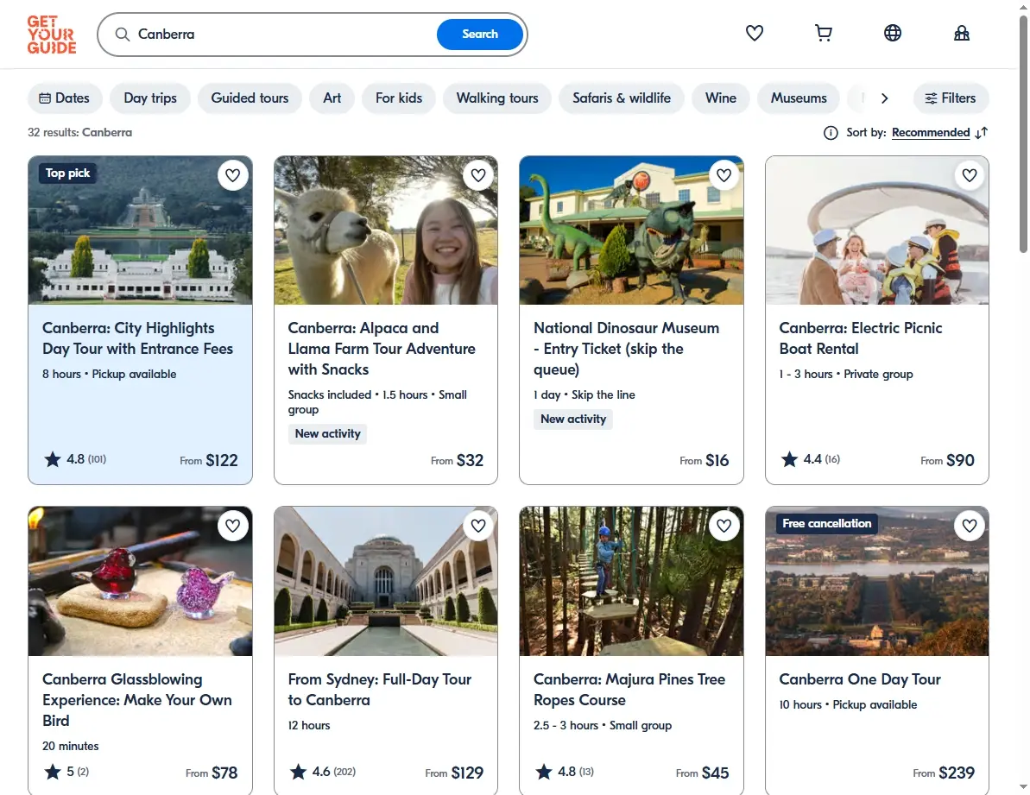Open the shopping cart icon

coord(823,33)
